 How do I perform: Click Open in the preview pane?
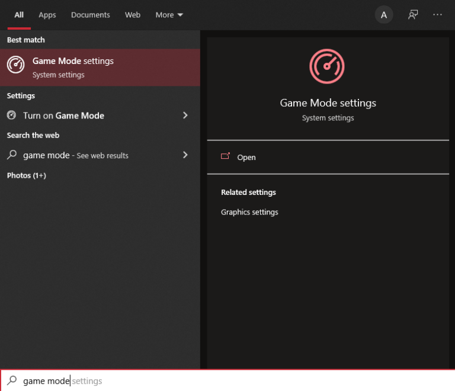pos(328,157)
